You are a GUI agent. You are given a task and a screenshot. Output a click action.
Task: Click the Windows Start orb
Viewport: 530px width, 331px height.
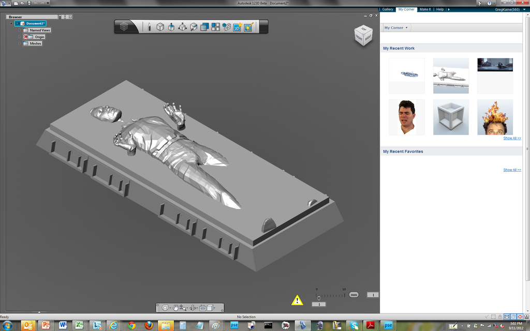pyautogui.click(x=7, y=326)
